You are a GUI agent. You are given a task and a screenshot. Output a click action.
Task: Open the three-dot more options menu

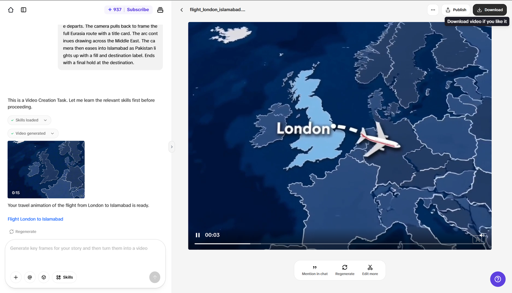(433, 10)
